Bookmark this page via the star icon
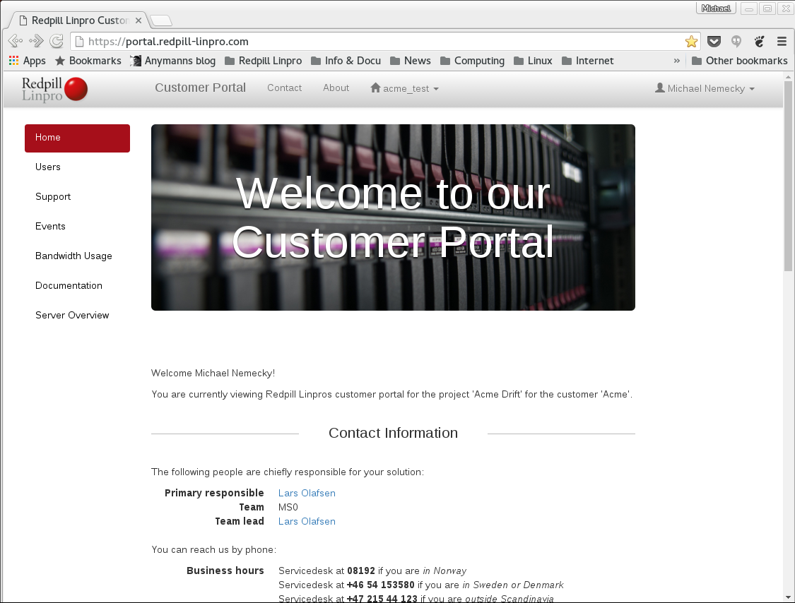The width and height of the screenshot is (795, 603). pyautogui.click(x=690, y=42)
